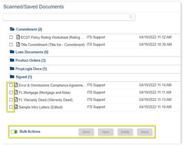Select the FL Mortgage checkbox
This screenshot has width=184, height=146.
click(x=11, y=92)
